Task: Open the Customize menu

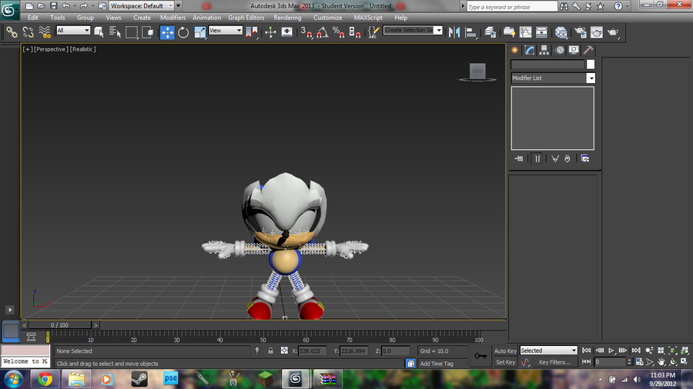Action: coord(327,18)
